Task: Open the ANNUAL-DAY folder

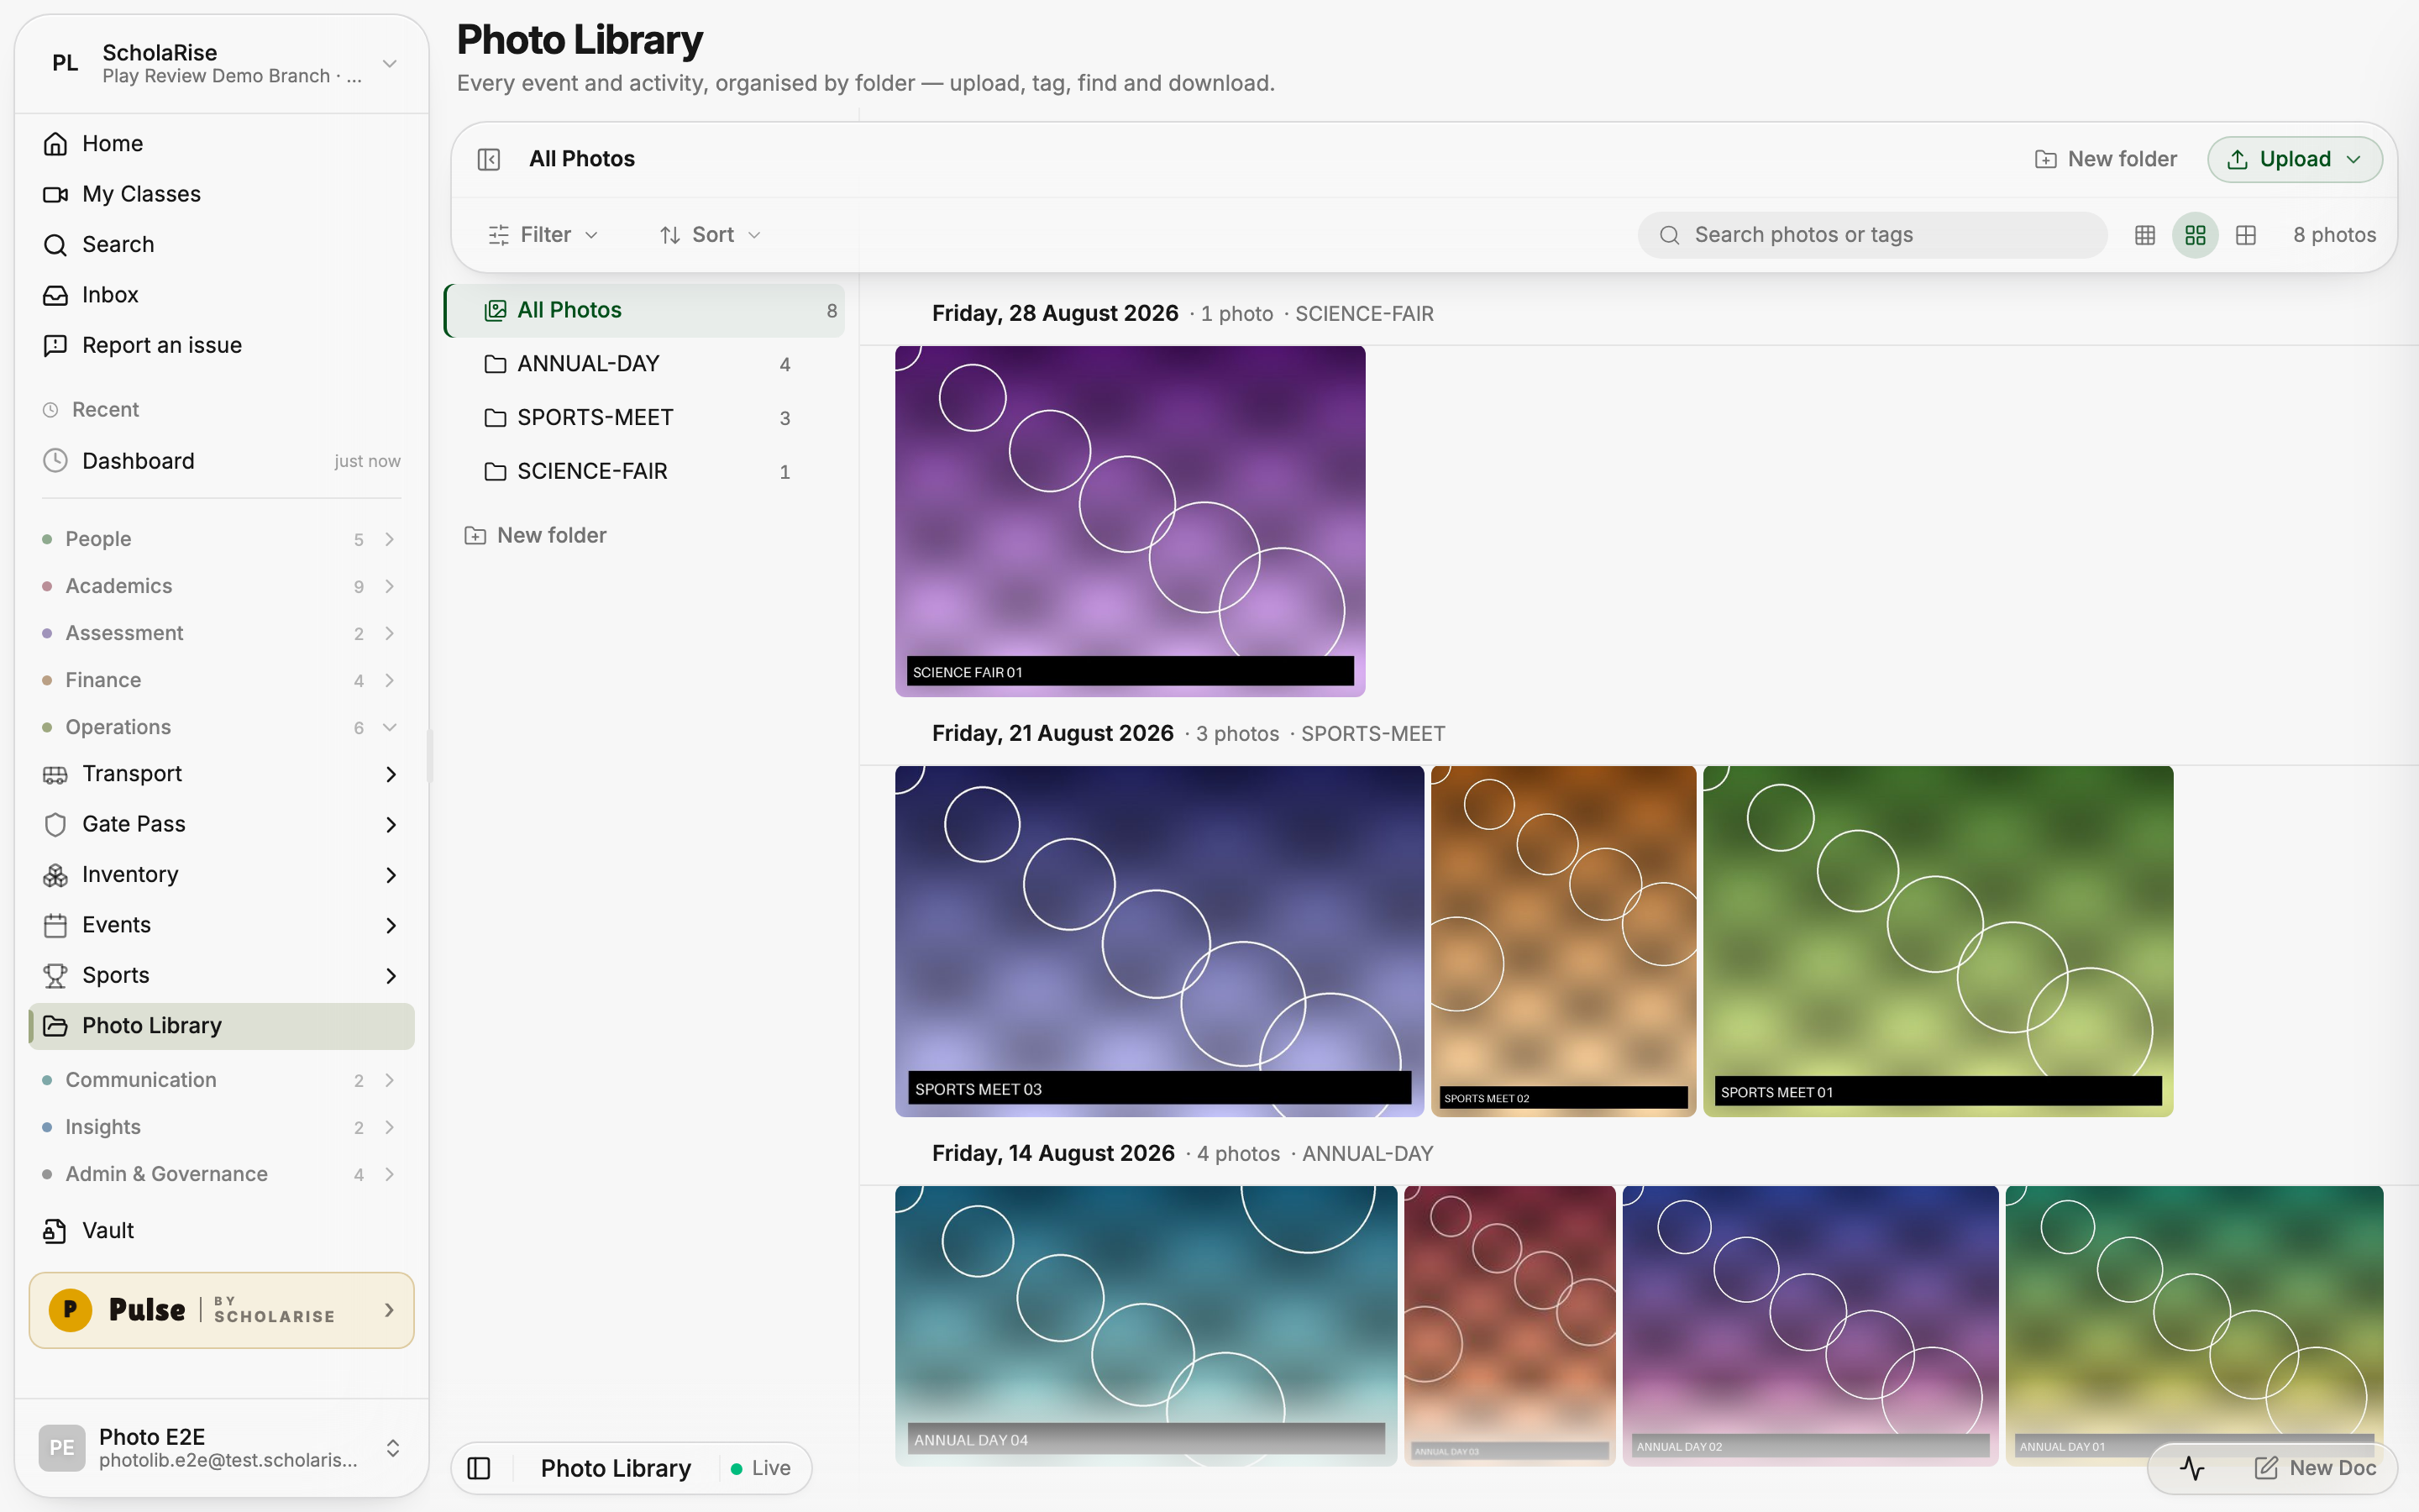Action: point(645,364)
